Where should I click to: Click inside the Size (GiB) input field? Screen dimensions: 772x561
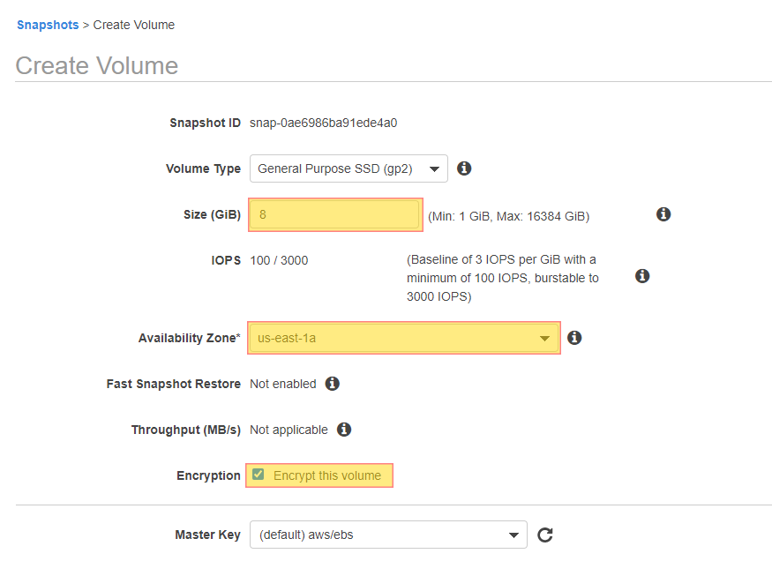334,214
